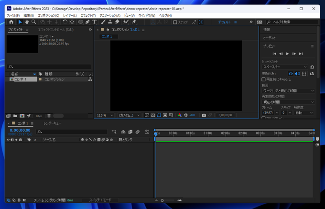Toggle video inclusion eye icon in Preview
Image resolution: width=325 pixels, height=209 pixels.
pos(291,74)
